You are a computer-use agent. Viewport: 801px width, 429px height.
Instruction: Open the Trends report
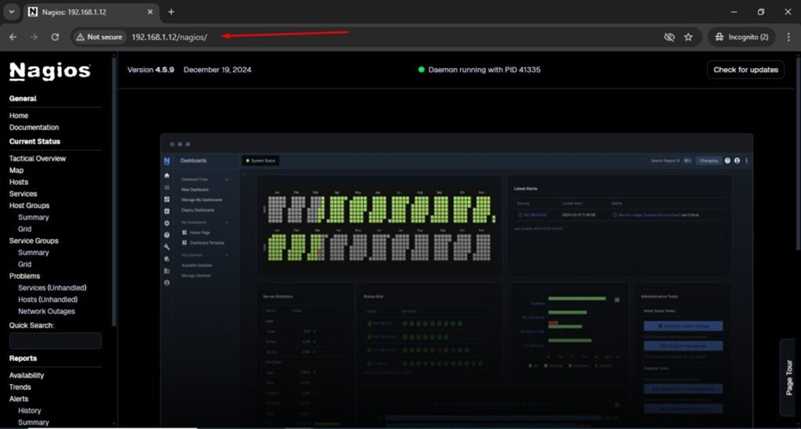(20, 387)
